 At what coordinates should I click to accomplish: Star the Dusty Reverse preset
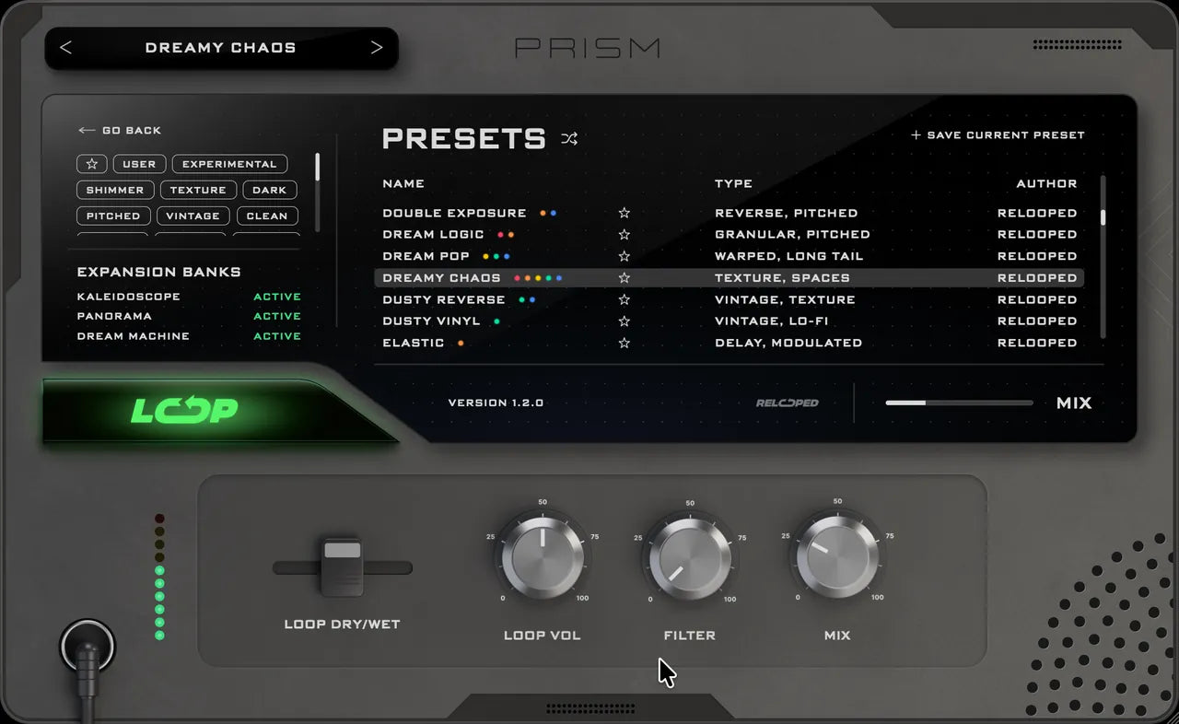[x=624, y=299]
